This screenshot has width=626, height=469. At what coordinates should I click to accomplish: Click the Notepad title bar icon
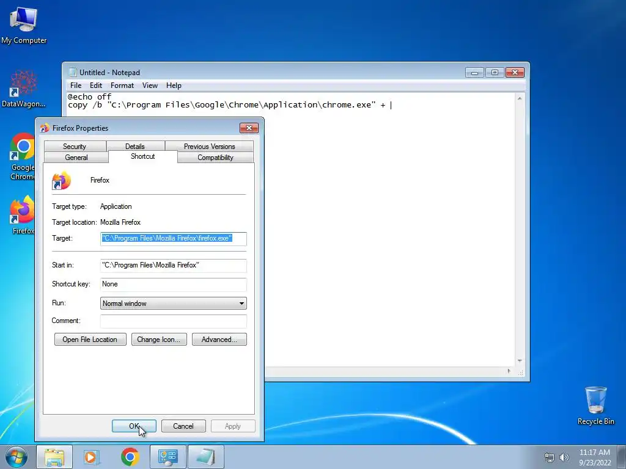coord(73,72)
